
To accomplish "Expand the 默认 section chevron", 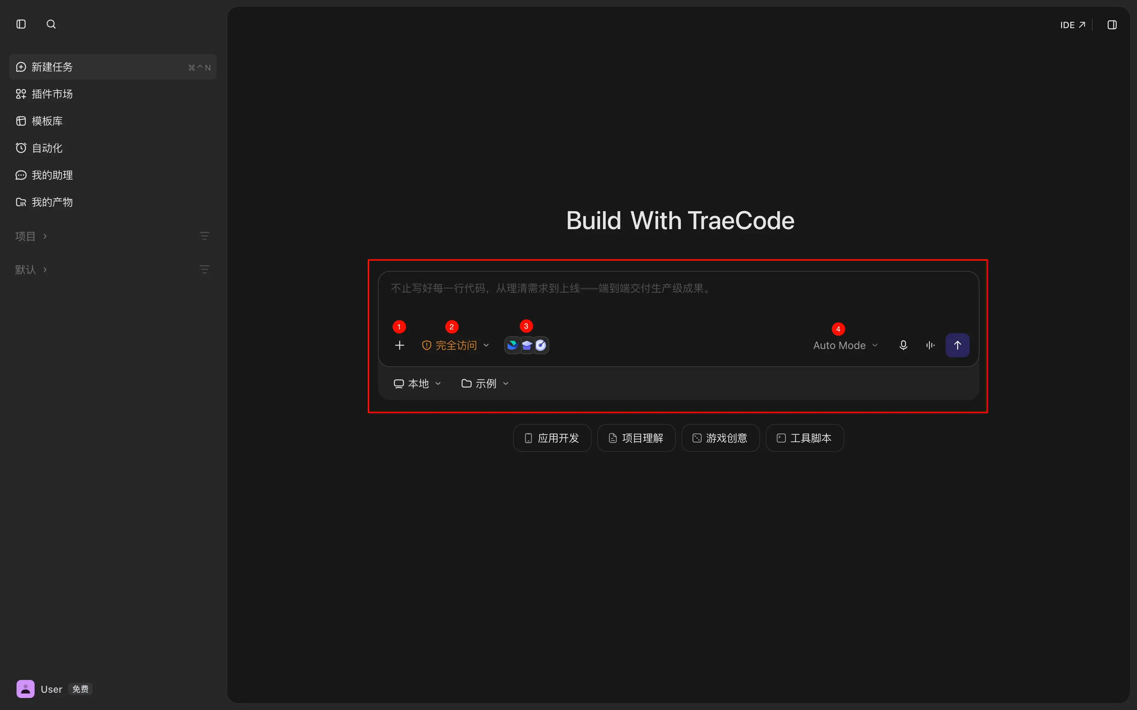I will (x=45, y=270).
